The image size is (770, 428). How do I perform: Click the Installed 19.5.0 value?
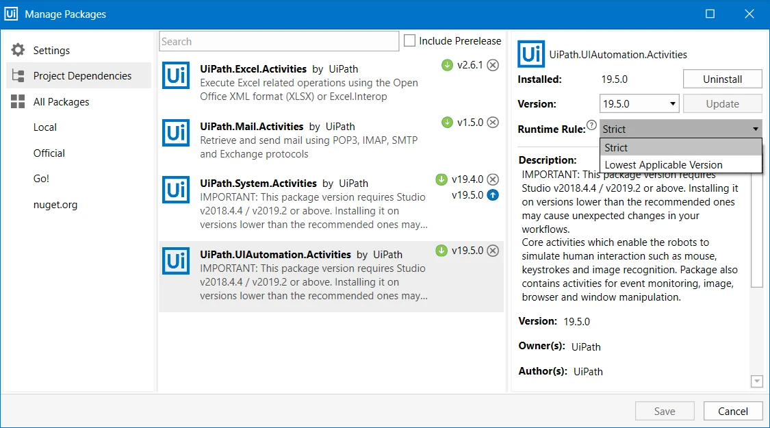coord(615,79)
